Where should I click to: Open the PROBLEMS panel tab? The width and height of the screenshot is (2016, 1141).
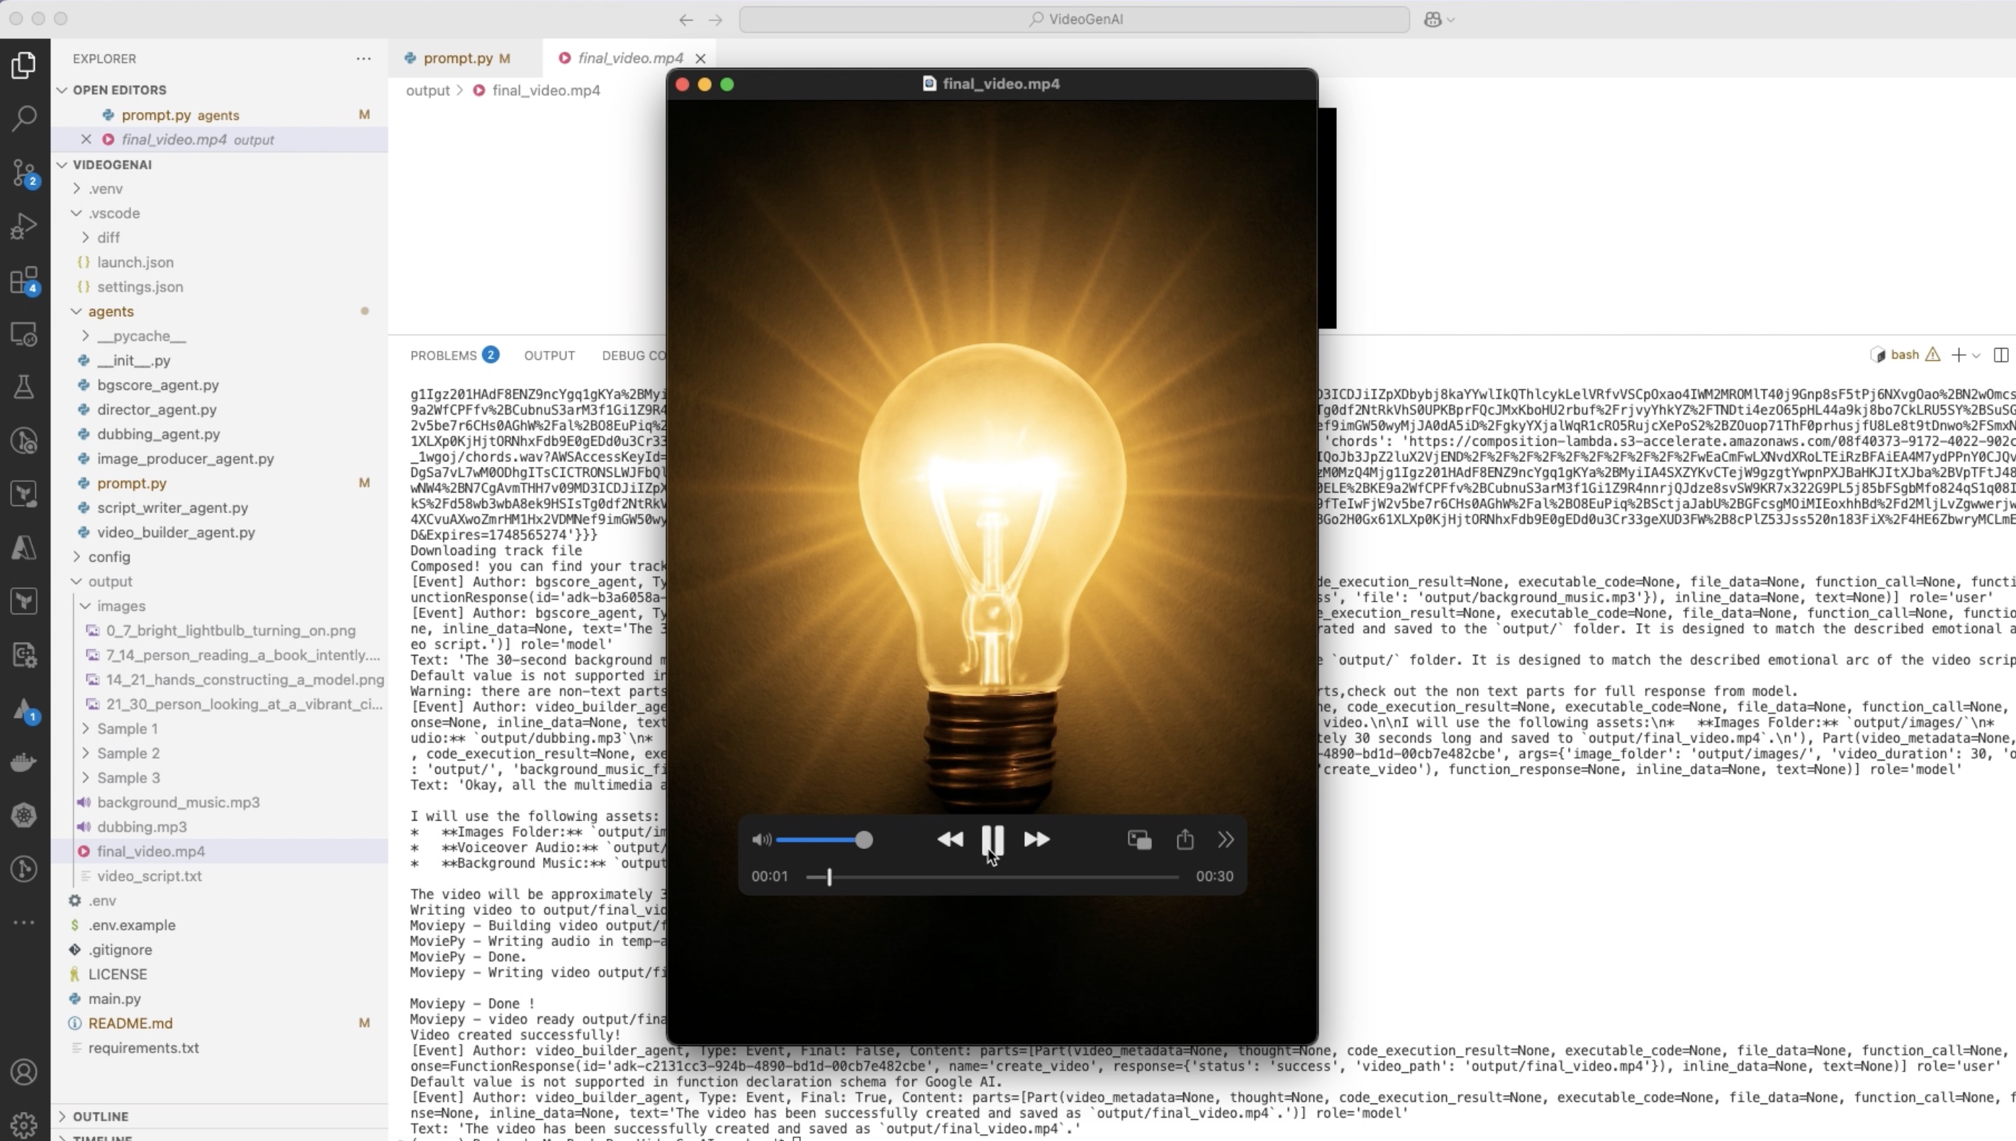click(444, 355)
